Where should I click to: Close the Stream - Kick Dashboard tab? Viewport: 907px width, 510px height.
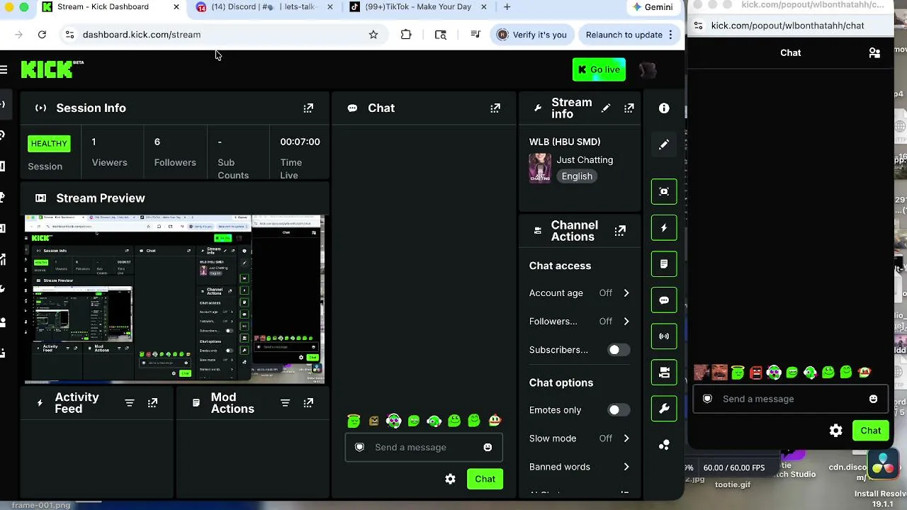pyautogui.click(x=176, y=7)
